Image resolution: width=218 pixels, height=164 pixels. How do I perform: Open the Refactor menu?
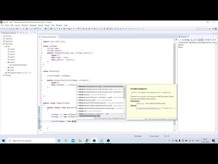[25, 25]
